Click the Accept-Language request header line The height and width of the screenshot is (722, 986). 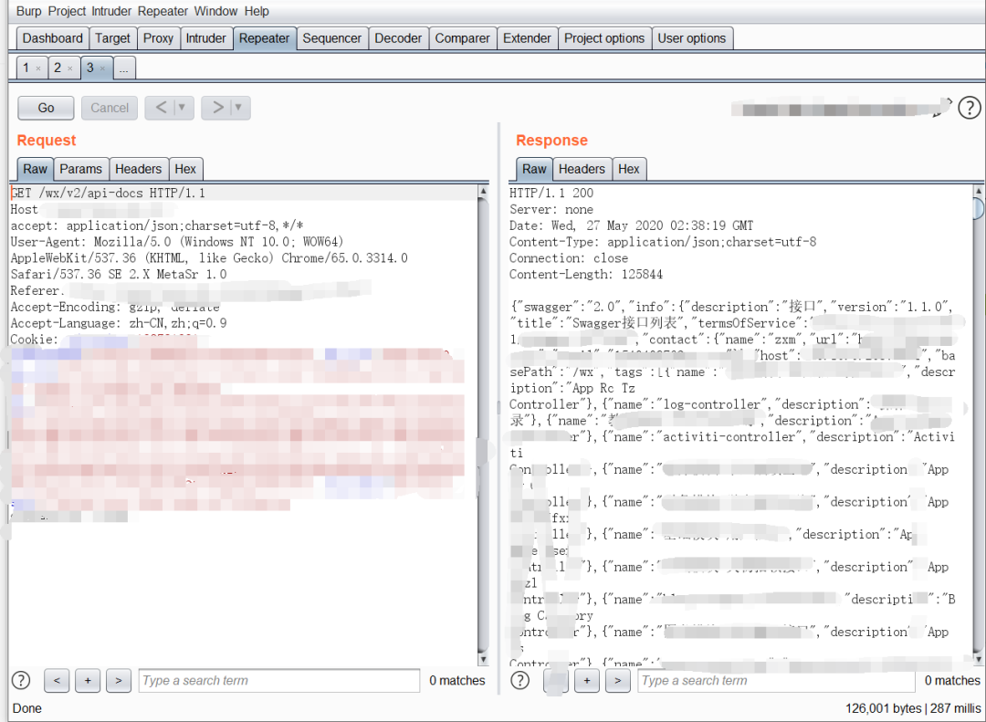119,323
